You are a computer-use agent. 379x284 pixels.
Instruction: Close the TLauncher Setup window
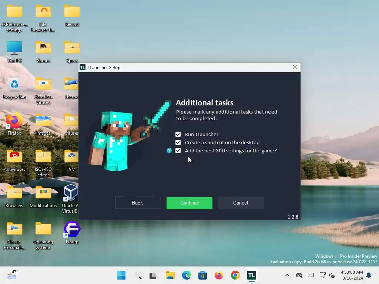tap(295, 67)
